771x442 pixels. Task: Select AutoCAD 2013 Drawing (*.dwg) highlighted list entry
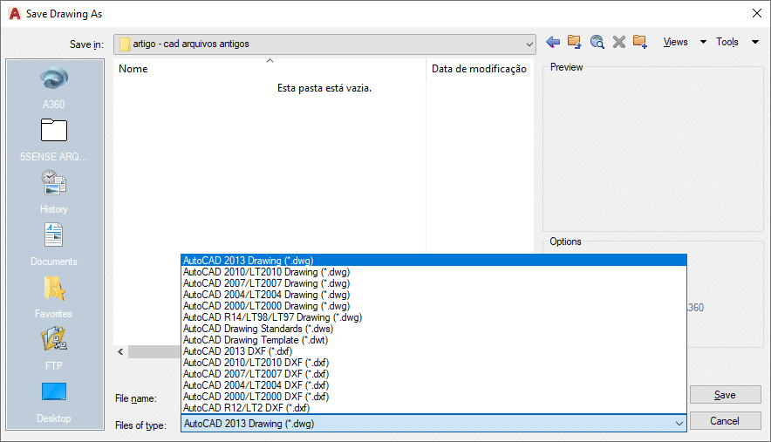(x=433, y=260)
